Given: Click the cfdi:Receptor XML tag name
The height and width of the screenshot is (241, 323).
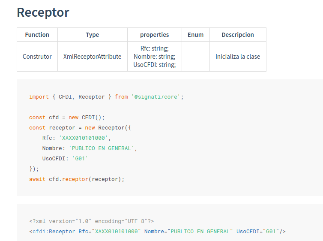Looking at the screenshot, I should (54, 232).
